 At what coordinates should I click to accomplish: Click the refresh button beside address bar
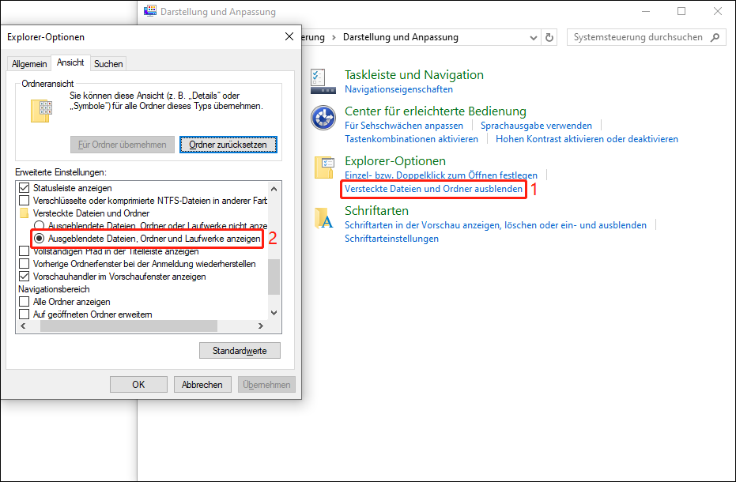click(550, 37)
